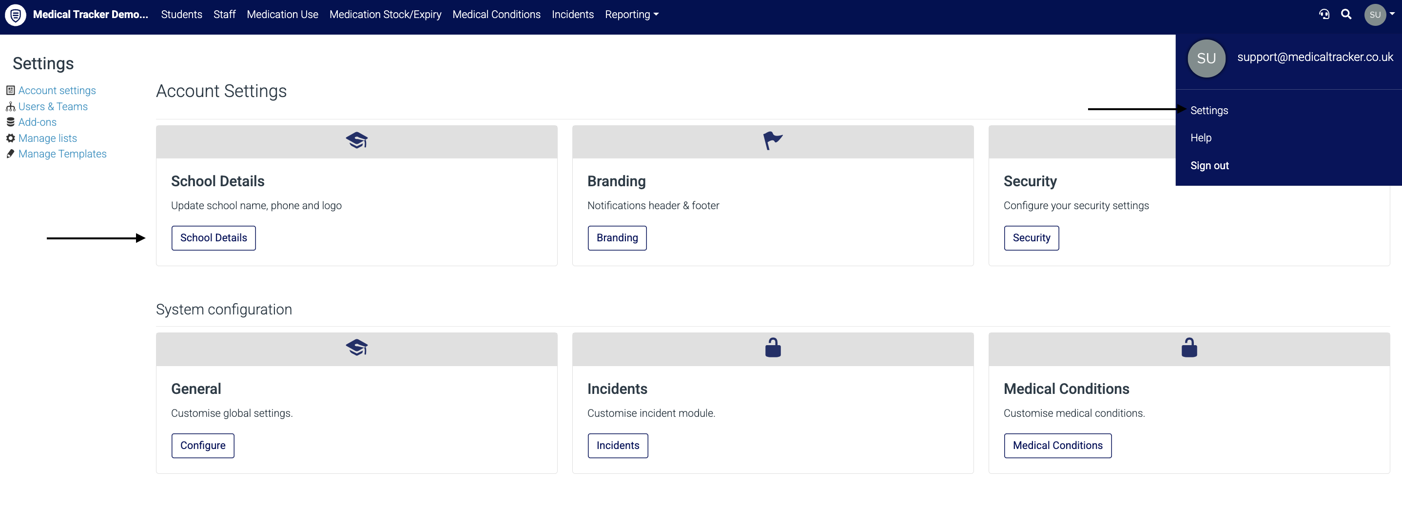Image resolution: width=1402 pixels, height=507 pixels.
Task: Choose Sign out in user dropdown
Action: (x=1209, y=165)
